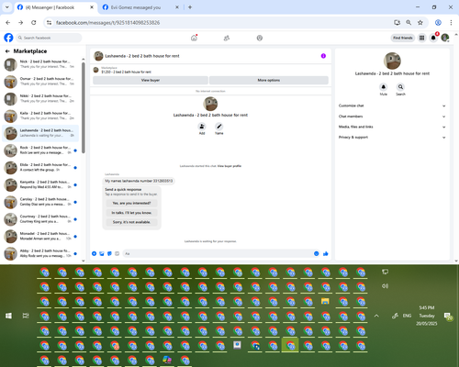The width and height of the screenshot is (459, 367).
Task: Open File Explorer from taskbar
Action: click(x=325, y=302)
